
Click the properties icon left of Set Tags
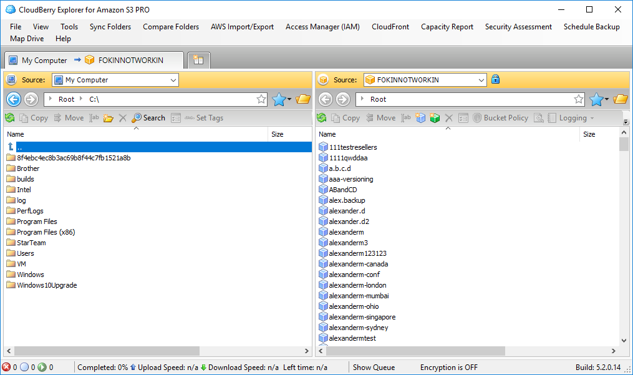point(176,117)
